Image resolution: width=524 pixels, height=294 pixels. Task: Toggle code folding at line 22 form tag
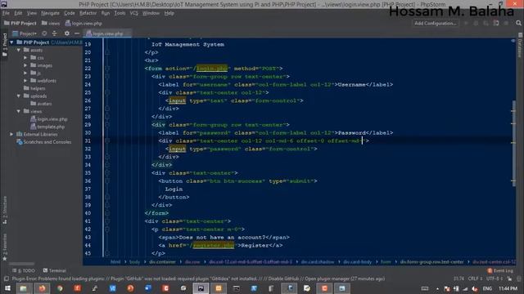107,69
